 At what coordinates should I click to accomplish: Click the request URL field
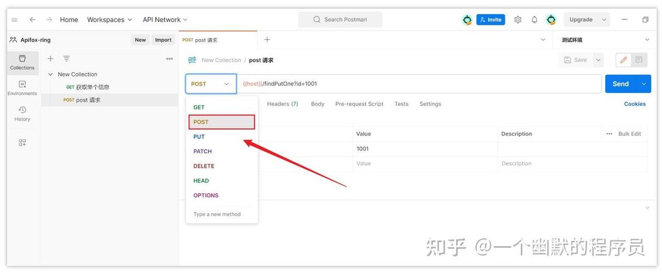click(x=419, y=84)
